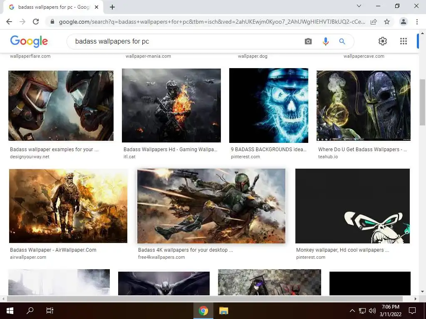Screen dimensions: 426x319
Task: Click itl.cat source text
Action: pyautogui.click(x=129, y=157)
